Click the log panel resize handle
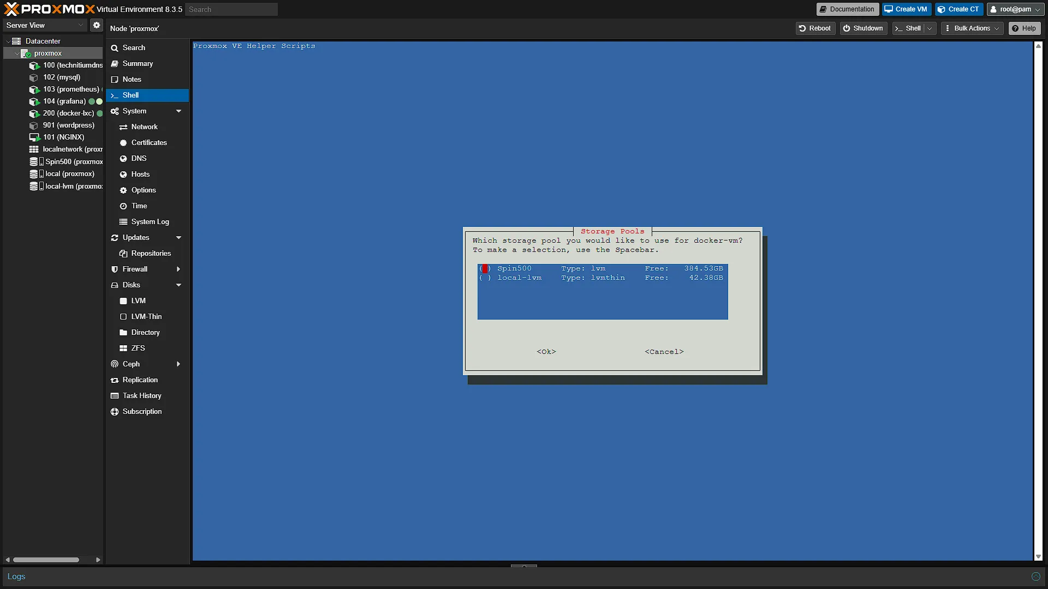 click(x=524, y=566)
